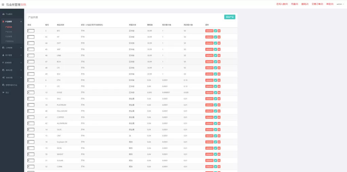Edit the SUGAR product row
Viewport: 347px width, 172px height.
[216, 160]
